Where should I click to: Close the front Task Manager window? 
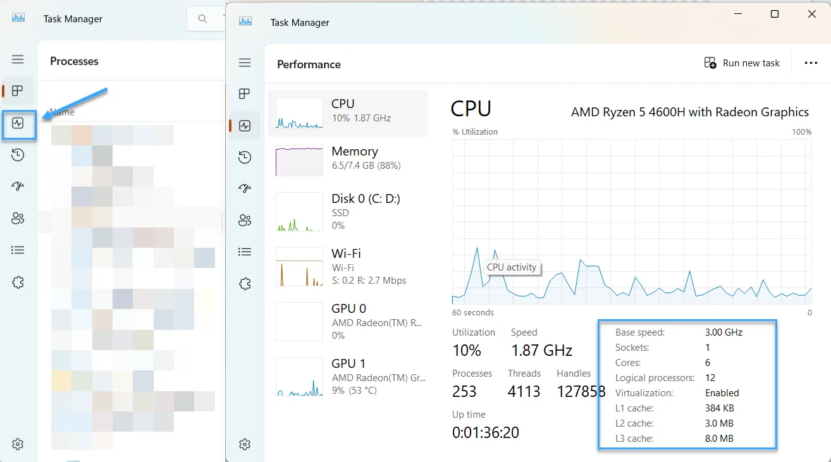pos(812,14)
